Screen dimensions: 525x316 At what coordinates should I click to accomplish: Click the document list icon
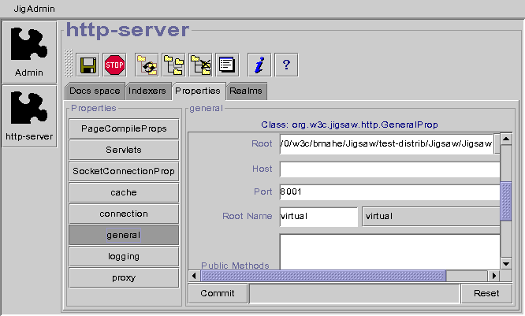(x=227, y=65)
